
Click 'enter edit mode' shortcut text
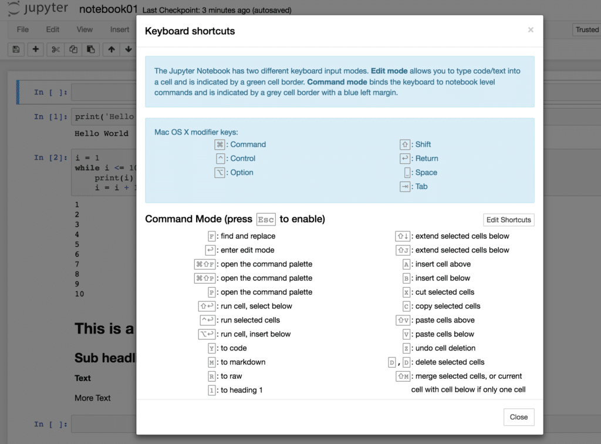[248, 250]
